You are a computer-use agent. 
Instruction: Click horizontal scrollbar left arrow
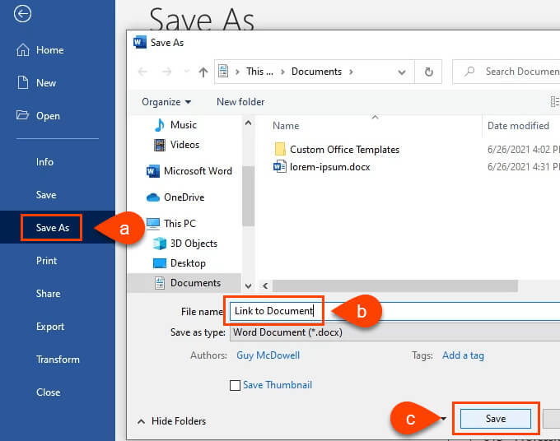[x=265, y=285]
